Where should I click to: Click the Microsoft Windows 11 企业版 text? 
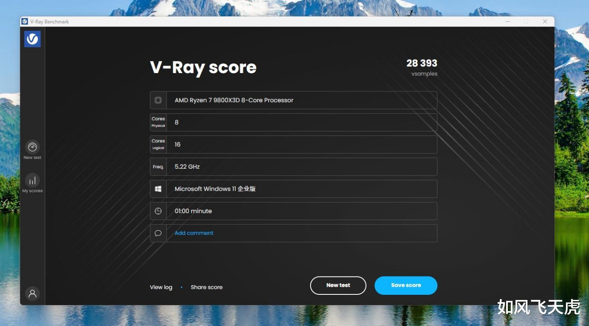[215, 189]
